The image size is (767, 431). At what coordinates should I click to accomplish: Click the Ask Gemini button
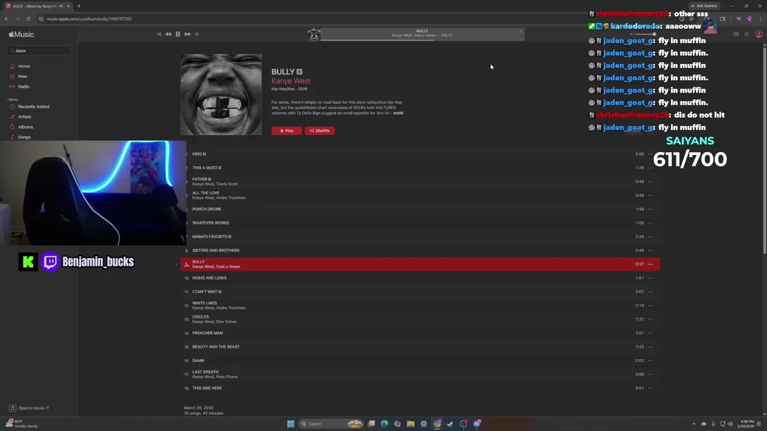[704, 6]
